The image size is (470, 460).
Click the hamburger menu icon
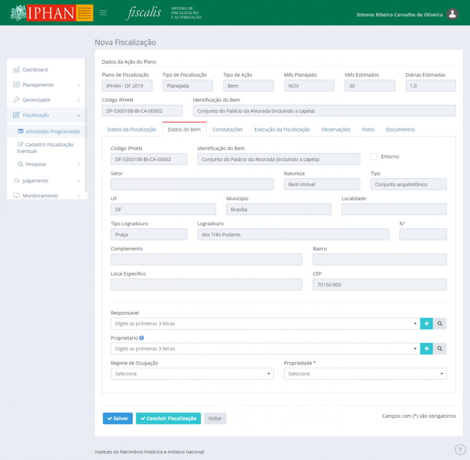pos(103,13)
